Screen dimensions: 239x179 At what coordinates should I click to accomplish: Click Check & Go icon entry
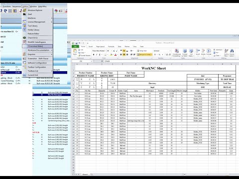(x=24, y=38)
